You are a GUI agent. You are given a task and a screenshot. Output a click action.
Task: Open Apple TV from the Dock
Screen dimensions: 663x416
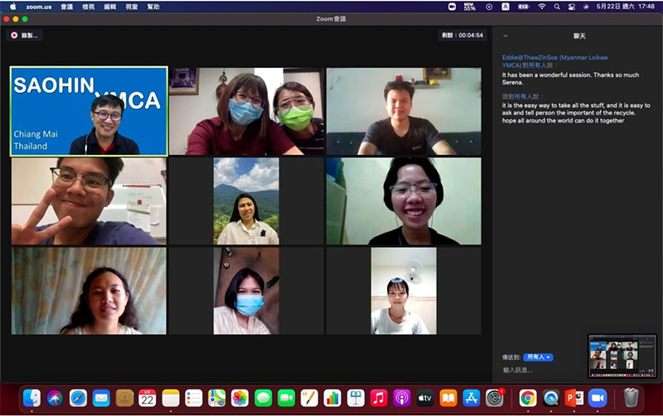[425, 398]
